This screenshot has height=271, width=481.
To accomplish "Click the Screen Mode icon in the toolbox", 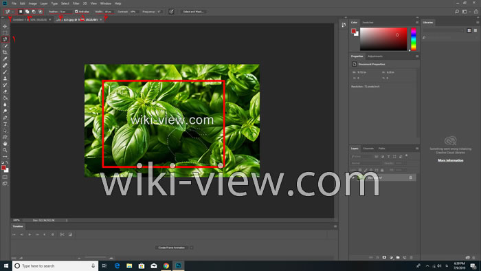I will [5, 184].
